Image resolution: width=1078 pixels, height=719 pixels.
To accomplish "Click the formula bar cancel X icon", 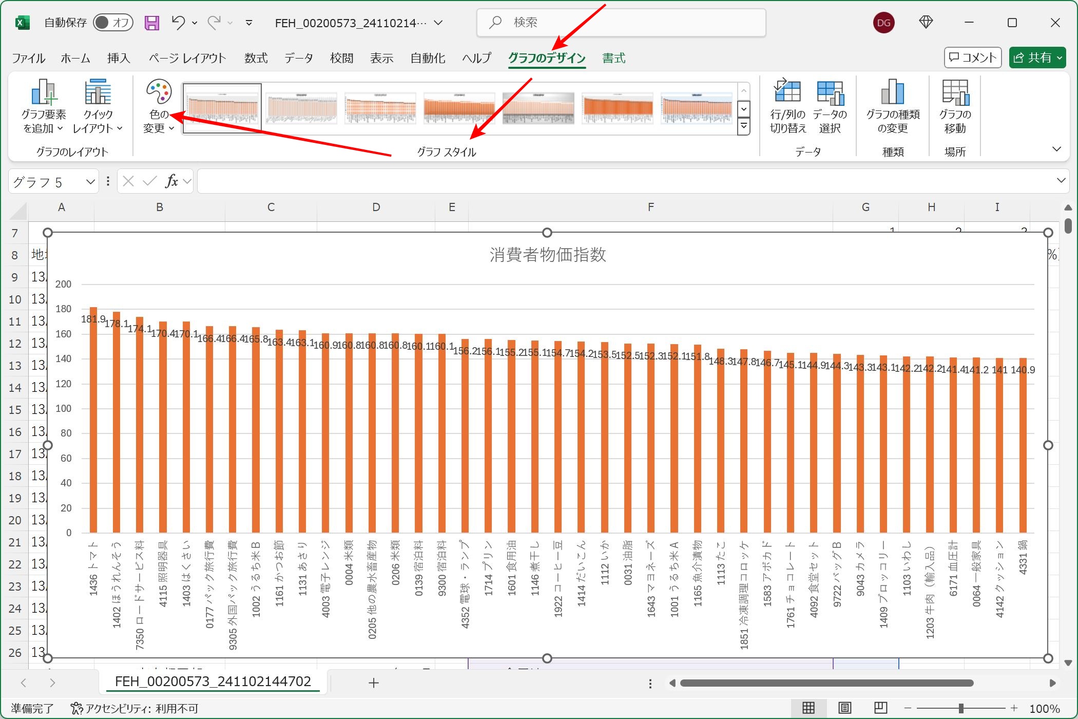I will pyautogui.click(x=128, y=181).
